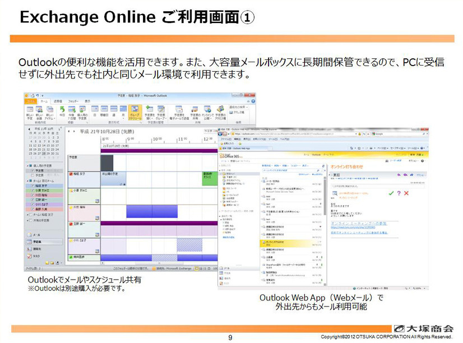Open Options (オプション) dropdown in OWA
This screenshot has width=463, height=343.
coord(413,161)
